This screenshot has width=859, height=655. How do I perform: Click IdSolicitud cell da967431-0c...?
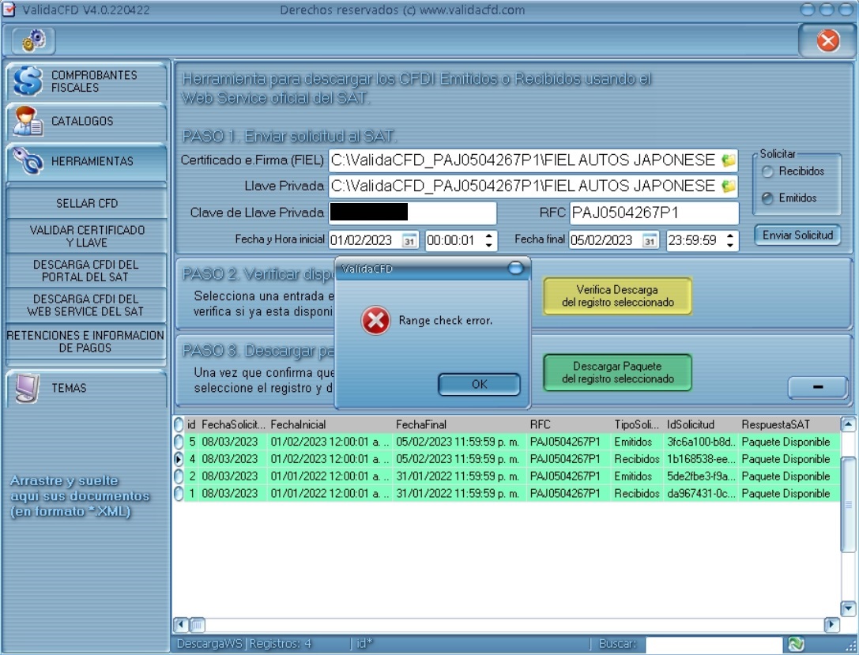702,494
